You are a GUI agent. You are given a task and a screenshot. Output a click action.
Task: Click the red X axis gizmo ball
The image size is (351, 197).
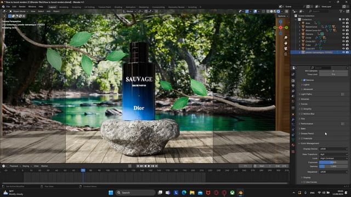(280, 27)
